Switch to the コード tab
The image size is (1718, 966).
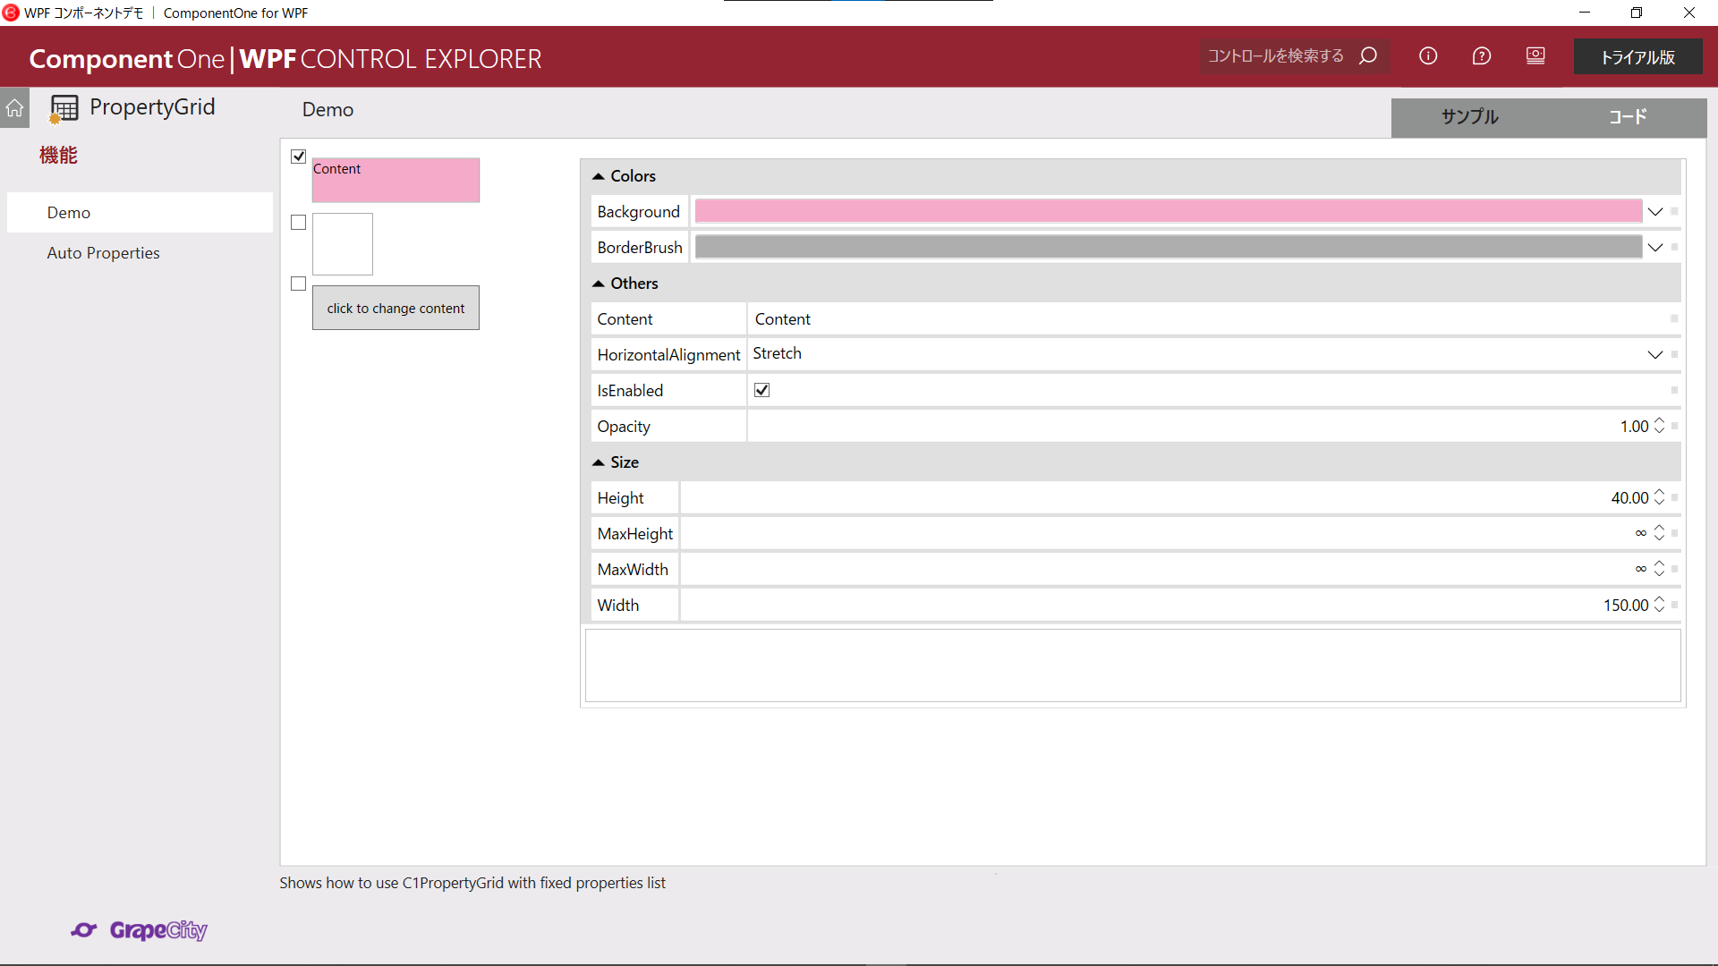pos(1628,117)
